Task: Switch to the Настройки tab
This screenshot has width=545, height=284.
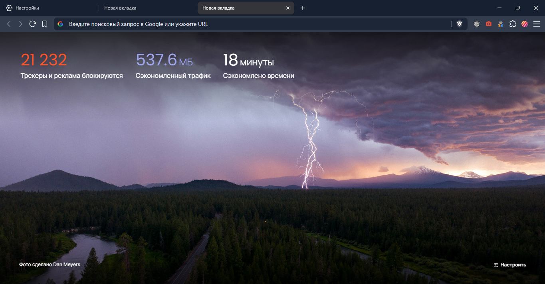Action: pyautogui.click(x=27, y=8)
